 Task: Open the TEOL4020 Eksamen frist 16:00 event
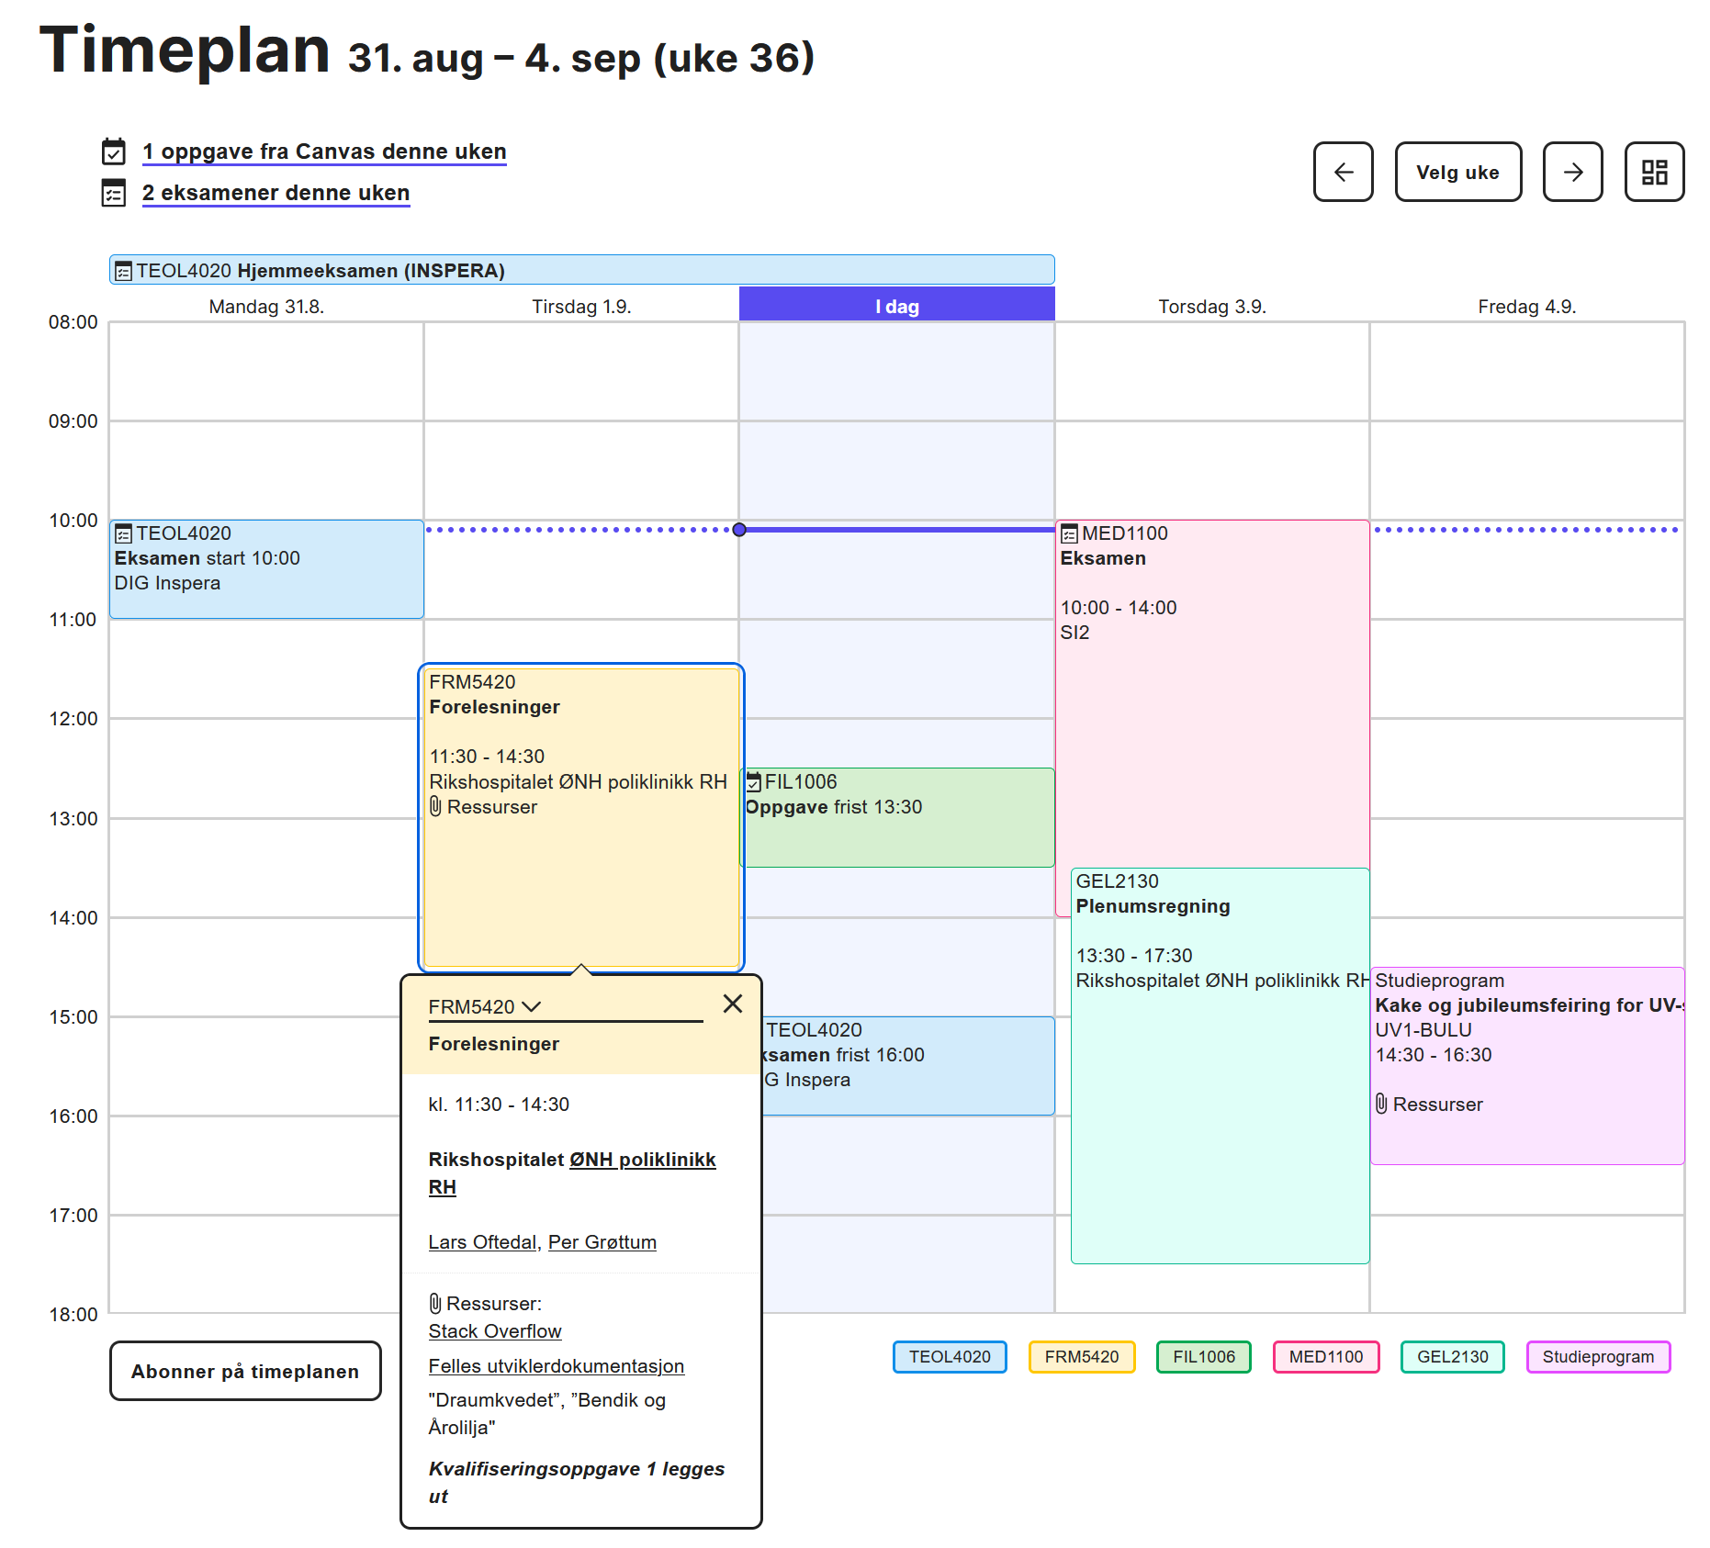coord(908,1066)
